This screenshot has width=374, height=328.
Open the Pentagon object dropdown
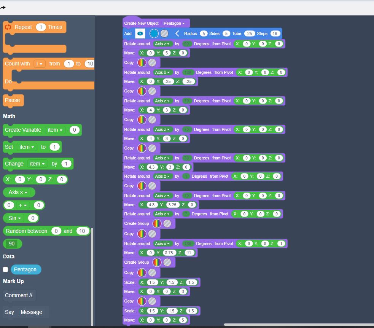[x=175, y=23]
